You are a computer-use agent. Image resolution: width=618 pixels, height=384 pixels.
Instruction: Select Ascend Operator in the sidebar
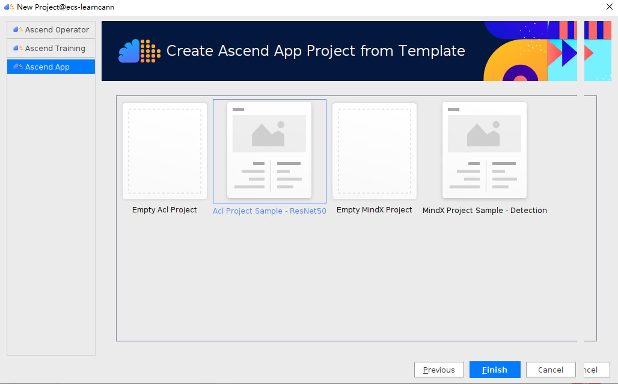click(x=51, y=30)
